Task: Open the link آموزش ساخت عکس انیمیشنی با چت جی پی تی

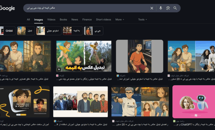Action: click(x=25, y=125)
